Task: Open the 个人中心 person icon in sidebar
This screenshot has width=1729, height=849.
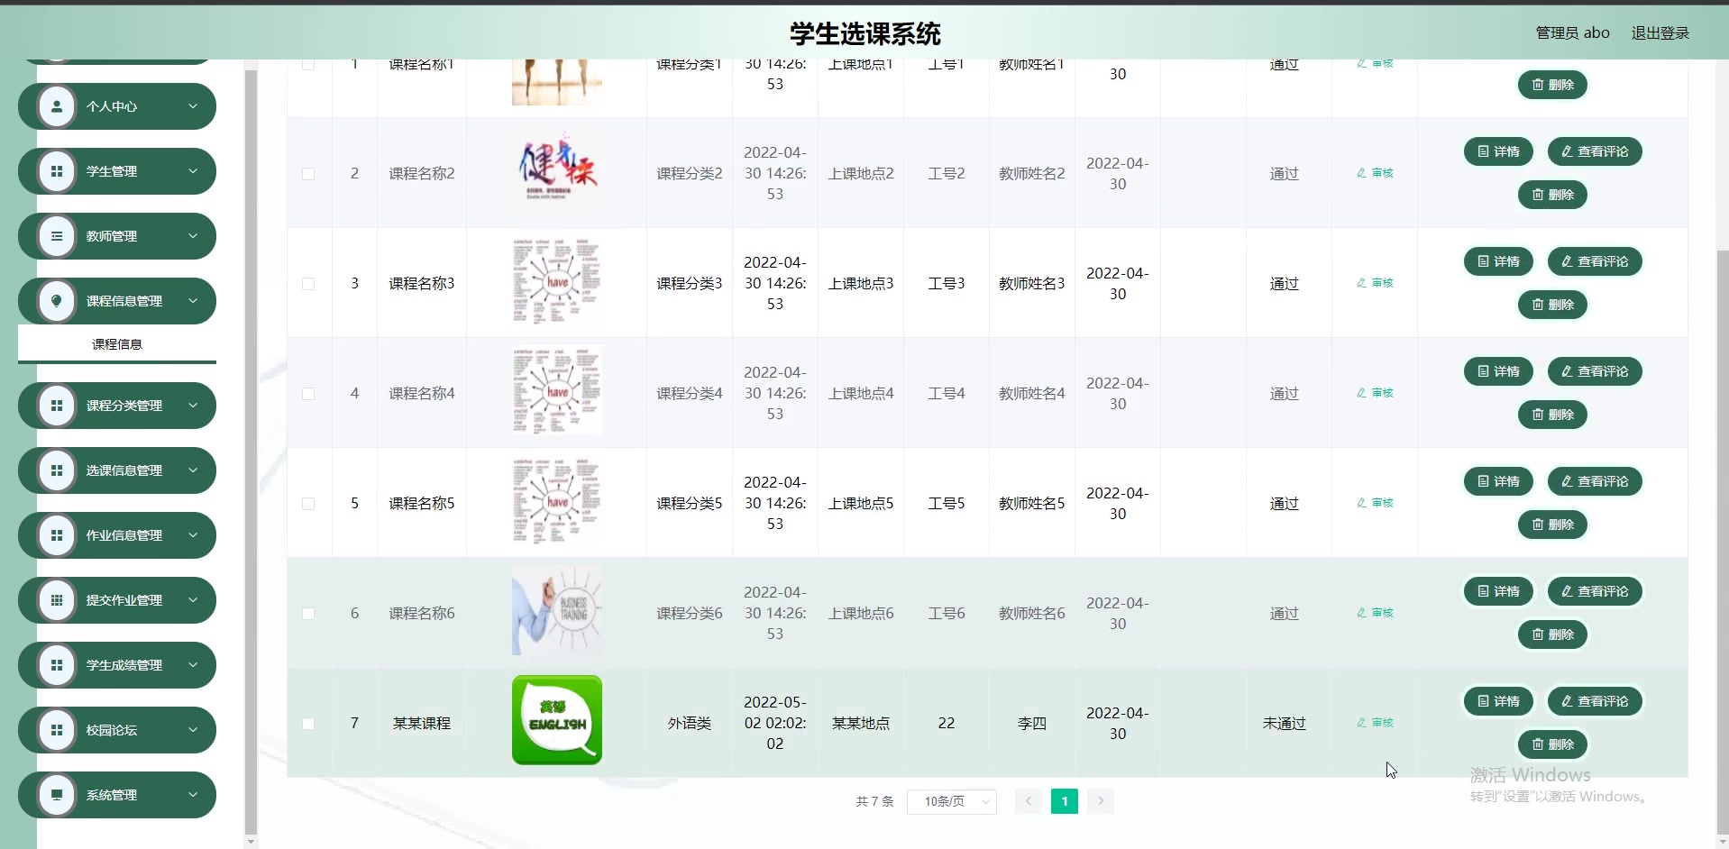Action: coord(57,105)
